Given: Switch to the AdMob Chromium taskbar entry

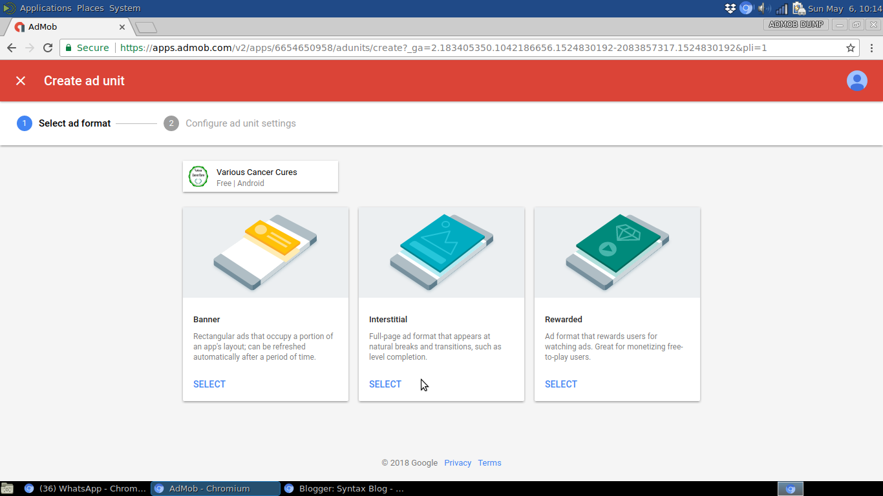Looking at the screenshot, I should point(215,489).
